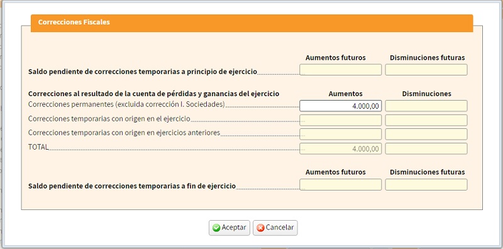The width and height of the screenshot is (503, 249).
Task: Click Disminuciones field for Correcciones permanentes
Action: click(426, 106)
